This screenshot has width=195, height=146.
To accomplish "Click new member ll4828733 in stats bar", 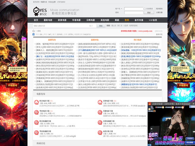I will pos(87,34).
